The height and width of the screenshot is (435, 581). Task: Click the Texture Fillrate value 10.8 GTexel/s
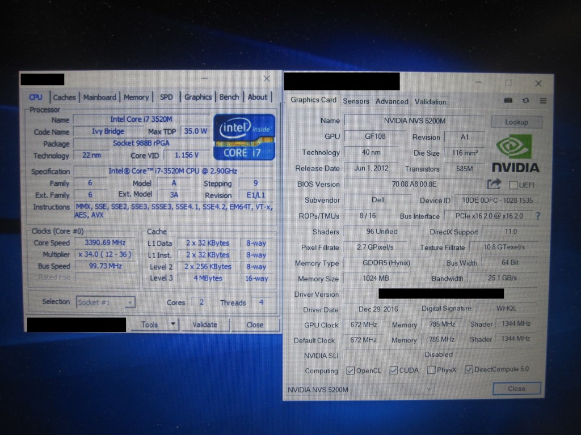[x=504, y=247]
